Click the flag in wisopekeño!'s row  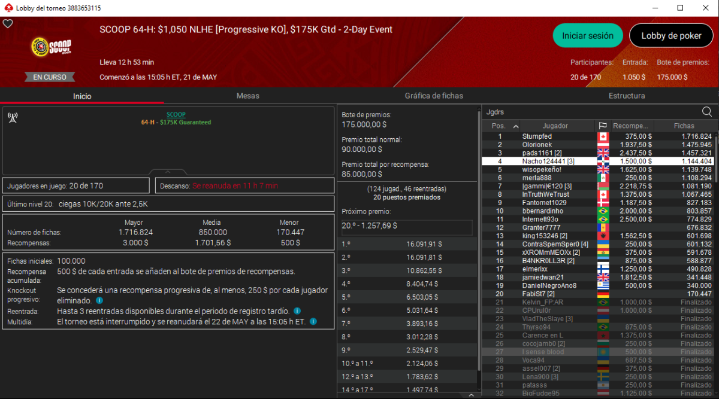pos(603,169)
